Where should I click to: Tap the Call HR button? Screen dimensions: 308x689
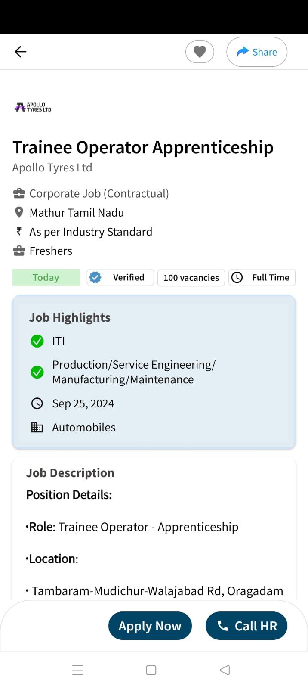click(246, 626)
